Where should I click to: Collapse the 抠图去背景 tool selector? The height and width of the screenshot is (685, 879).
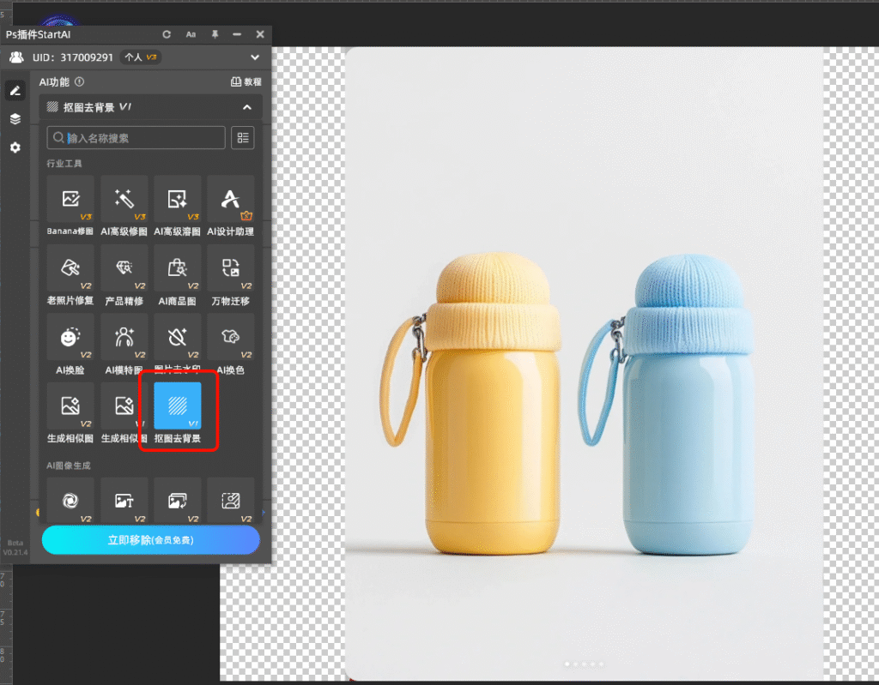(x=247, y=108)
